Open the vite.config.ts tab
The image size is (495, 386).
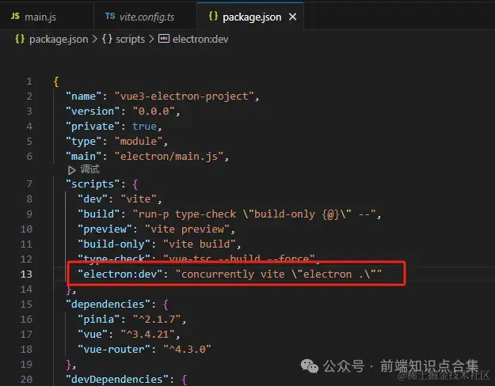(145, 17)
